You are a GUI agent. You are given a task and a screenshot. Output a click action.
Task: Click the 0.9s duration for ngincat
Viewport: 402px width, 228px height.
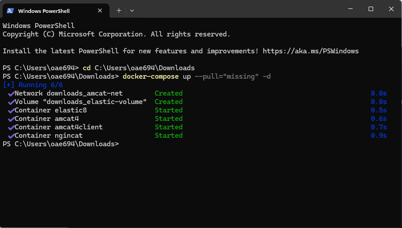point(378,136)
